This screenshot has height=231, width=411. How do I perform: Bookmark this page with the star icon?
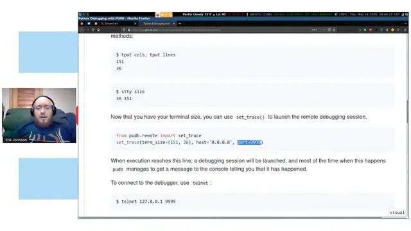click(334, 30)
